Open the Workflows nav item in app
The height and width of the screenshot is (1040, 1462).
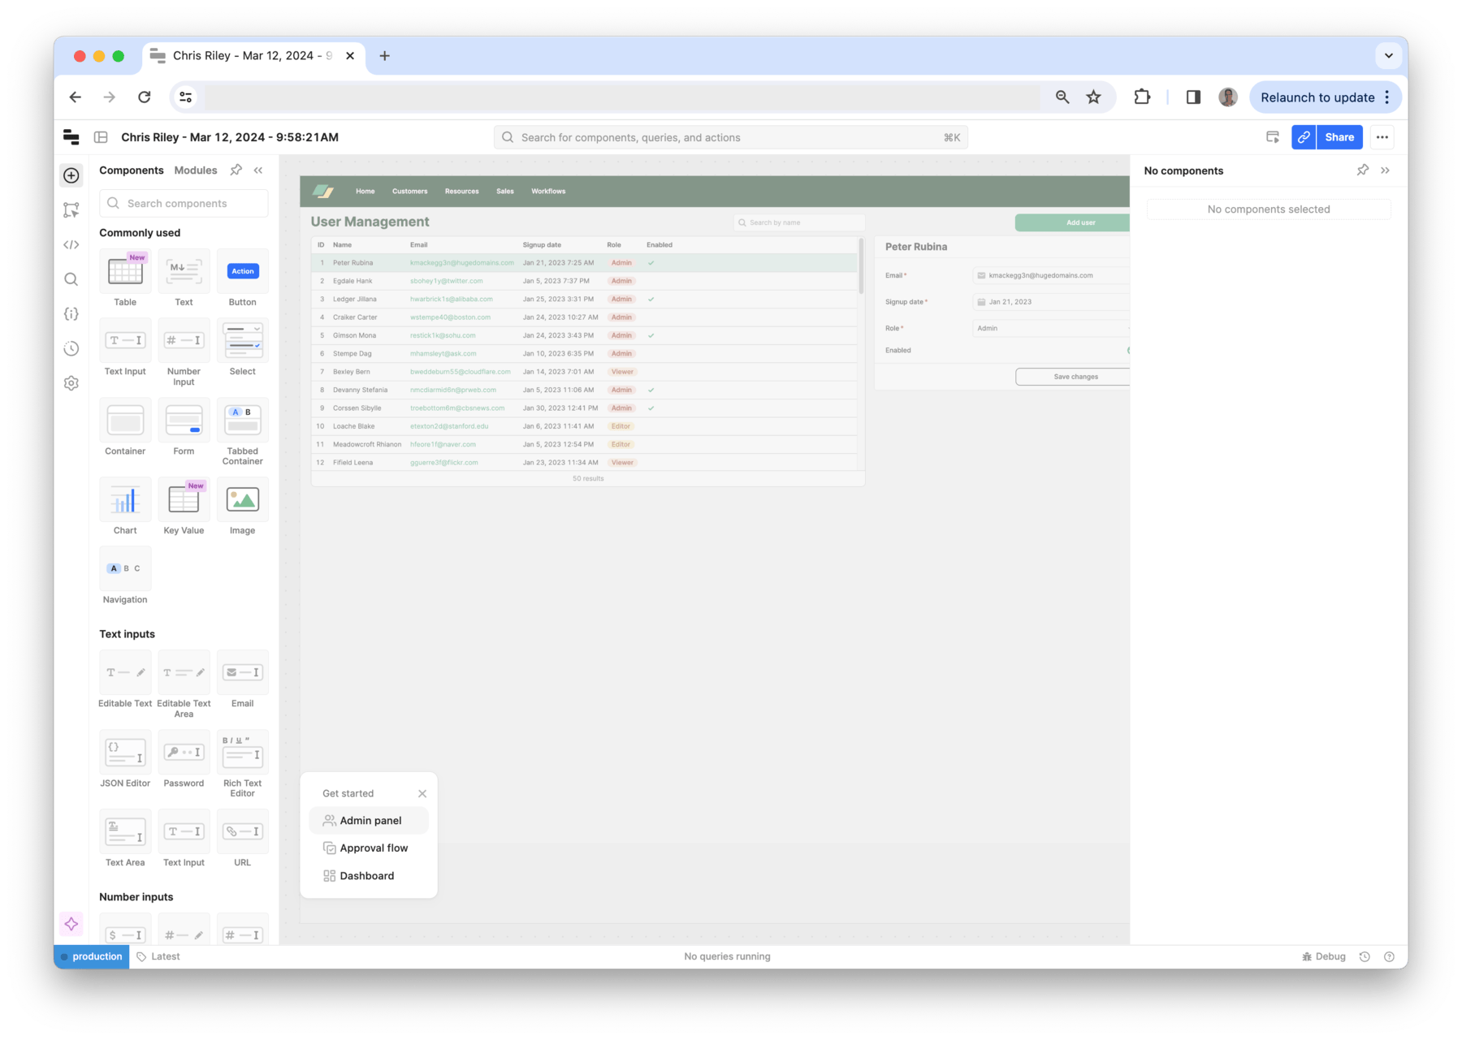click(548, 191)
